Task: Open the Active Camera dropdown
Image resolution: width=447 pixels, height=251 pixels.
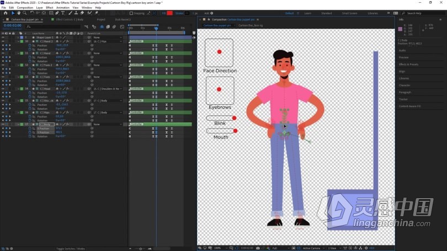Action: point(313,248)
